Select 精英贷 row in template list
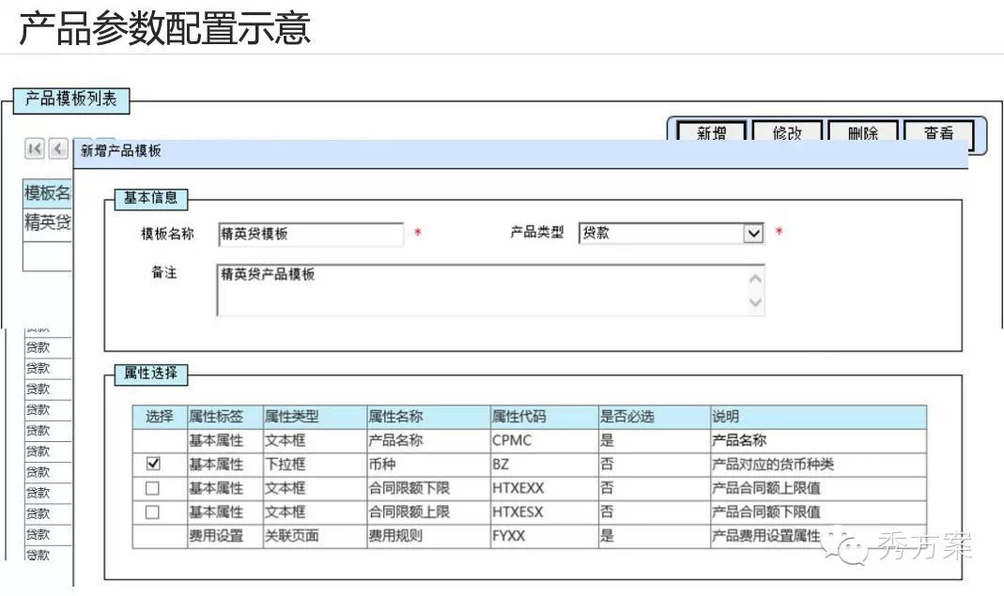 [x=48, y=223]
